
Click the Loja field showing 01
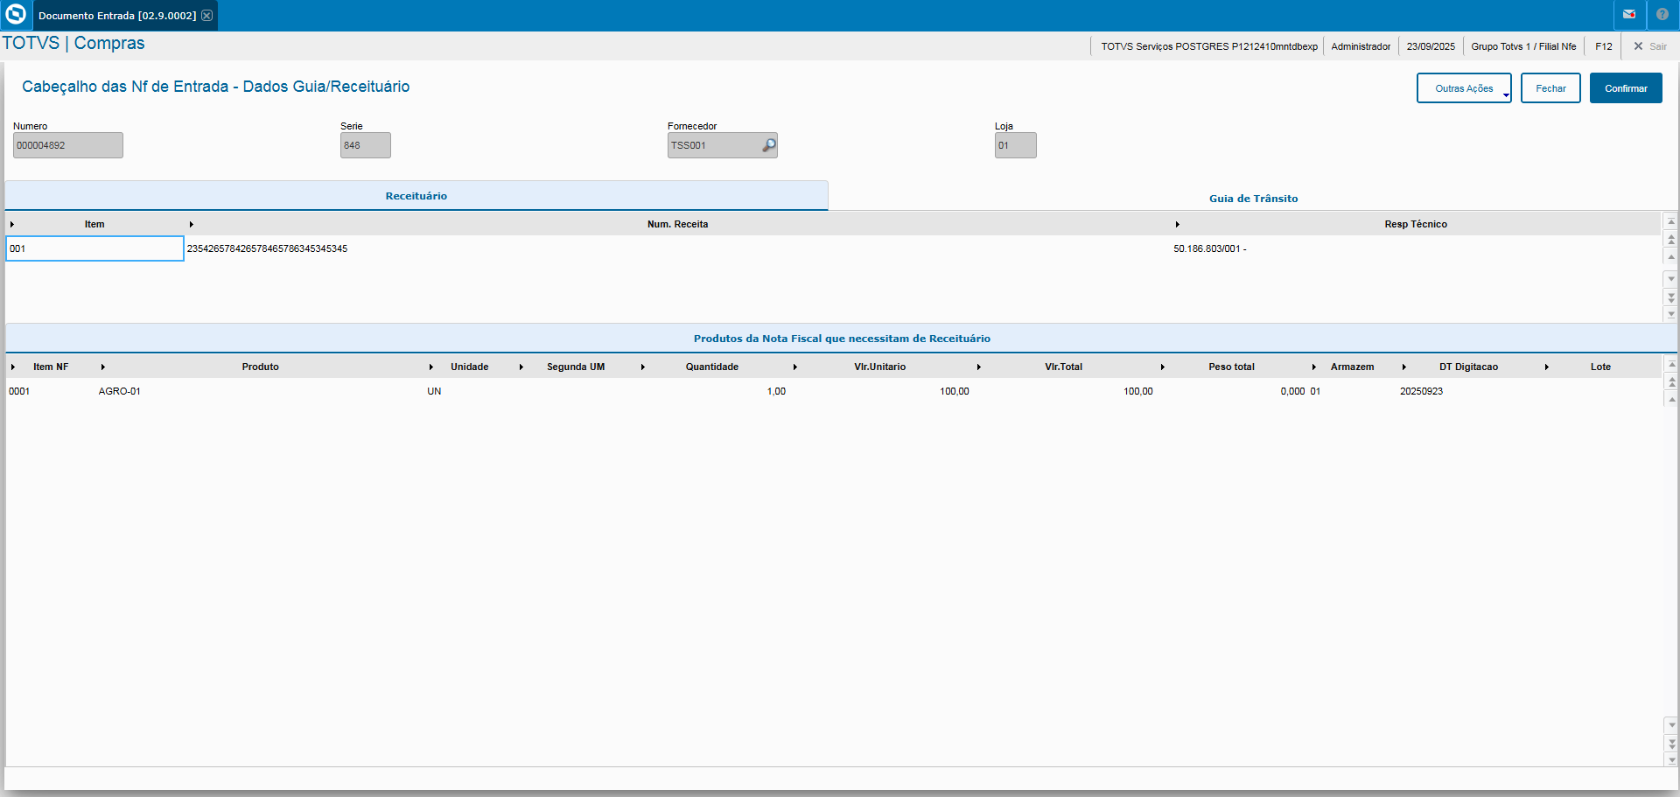tap(1016, 145)
